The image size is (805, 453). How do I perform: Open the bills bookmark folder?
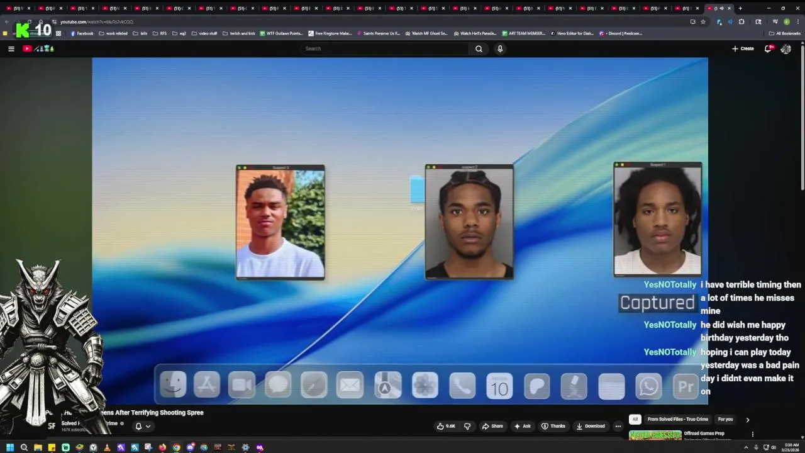(140, 33)
